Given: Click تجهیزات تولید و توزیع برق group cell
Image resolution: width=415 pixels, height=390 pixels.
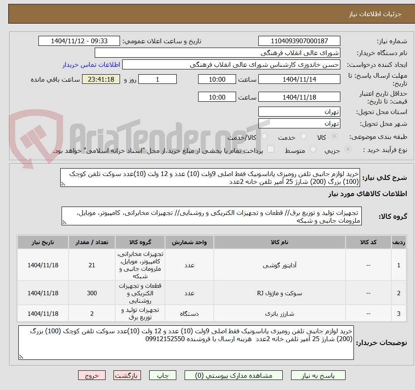Looking at the screenshot, I should coord(140,314).
